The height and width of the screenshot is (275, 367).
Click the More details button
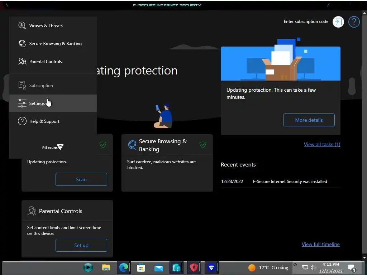pos(309,120)
